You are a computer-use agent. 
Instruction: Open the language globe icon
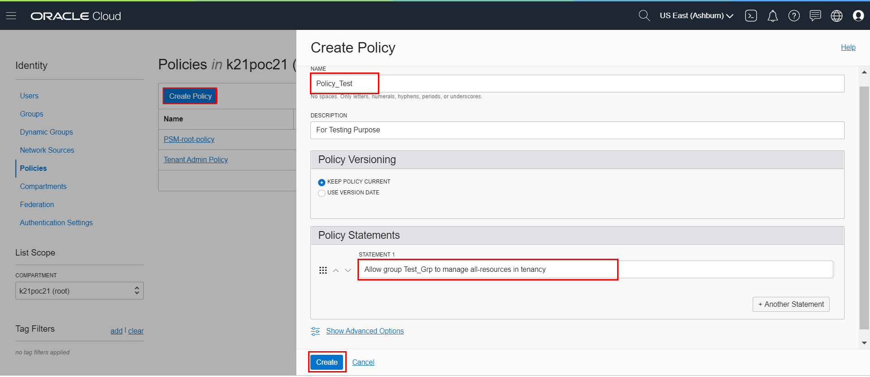point(836,16)
